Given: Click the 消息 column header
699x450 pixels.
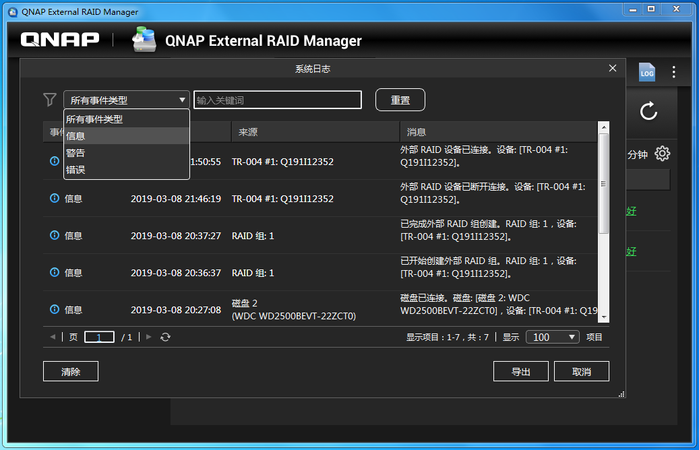Looking at the screenshot, I should tap(498, 132).
